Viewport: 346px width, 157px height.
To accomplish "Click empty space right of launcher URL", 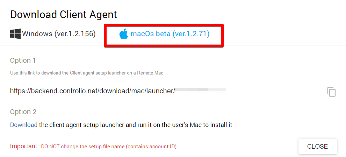I will tap(273, 91).
